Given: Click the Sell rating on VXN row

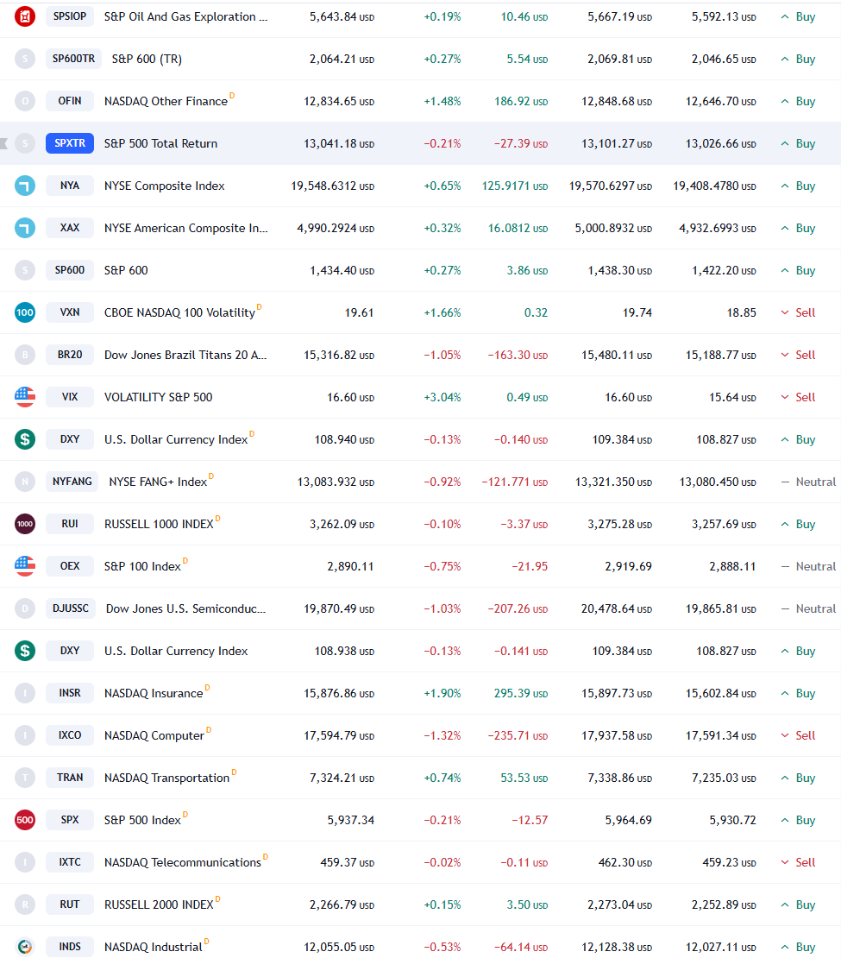Looking at the screenshot, I should 798,312.
